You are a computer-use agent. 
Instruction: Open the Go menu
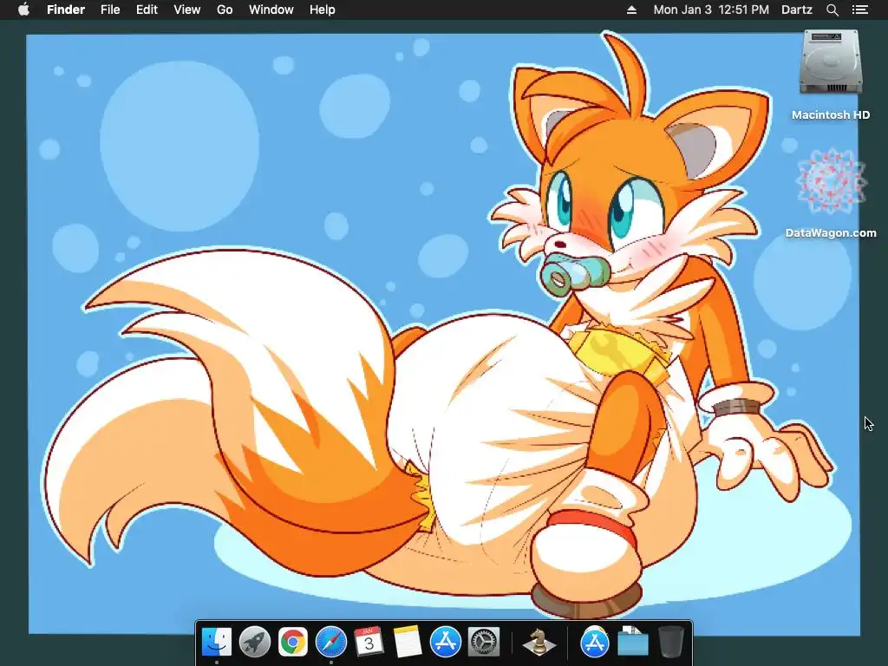point(225,10)
